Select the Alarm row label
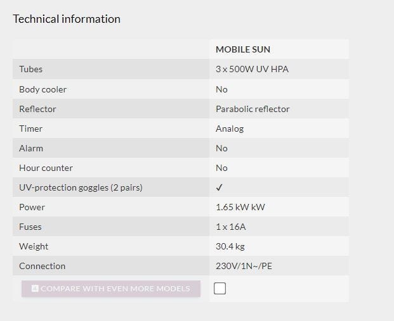 pos(31,148)
